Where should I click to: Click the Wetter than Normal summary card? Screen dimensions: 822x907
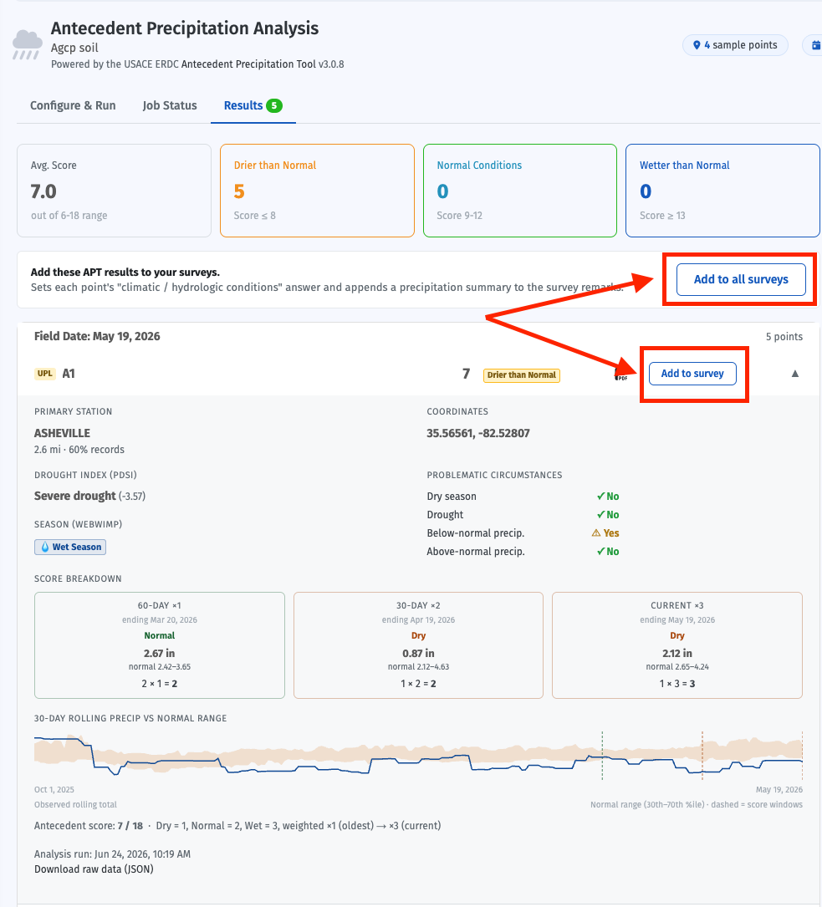722,191
